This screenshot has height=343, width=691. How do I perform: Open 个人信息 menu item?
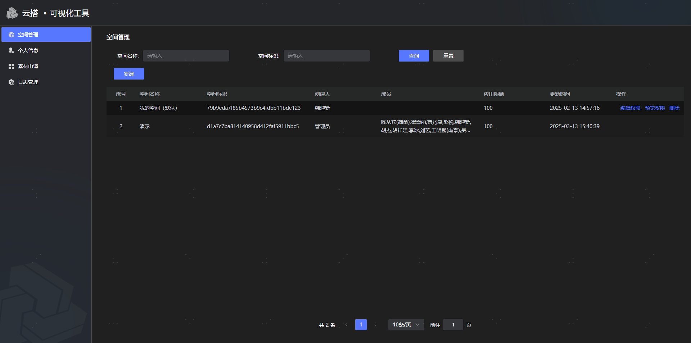tap(28, 50)
